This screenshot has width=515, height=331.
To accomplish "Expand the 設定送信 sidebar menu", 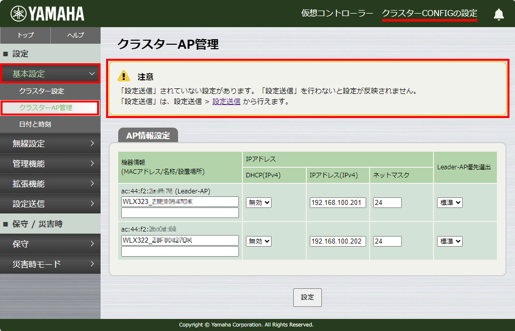I will coord(50,203).
